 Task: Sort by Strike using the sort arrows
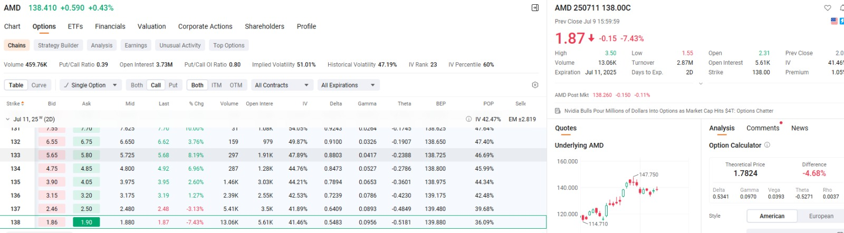point(22,104)
